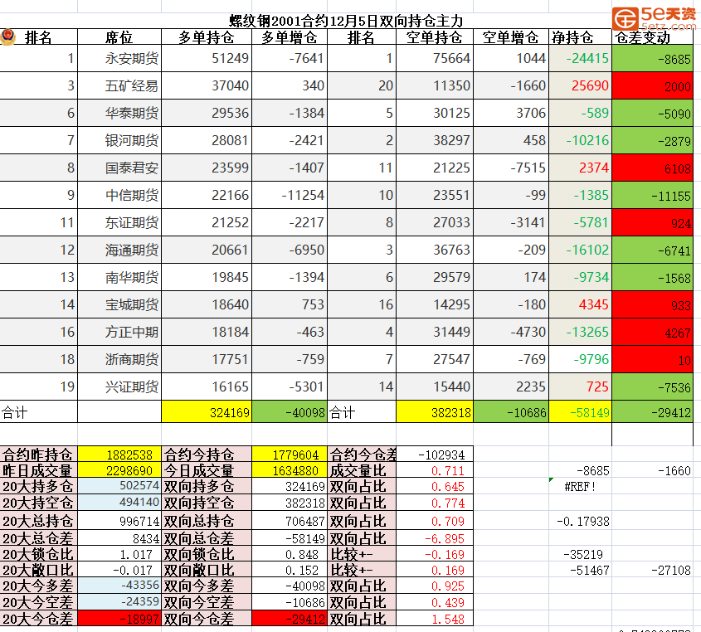Select the 今日成交量 value 1634880

click(290, 470)
